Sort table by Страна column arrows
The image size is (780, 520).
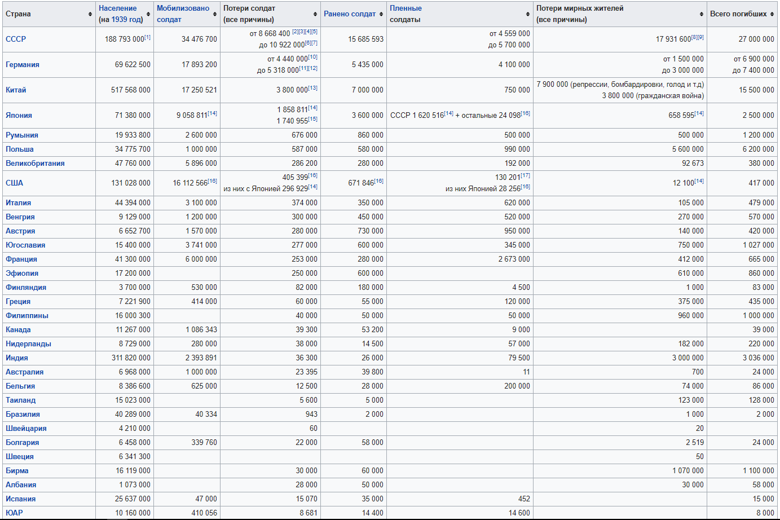click(x=90, y=14)
